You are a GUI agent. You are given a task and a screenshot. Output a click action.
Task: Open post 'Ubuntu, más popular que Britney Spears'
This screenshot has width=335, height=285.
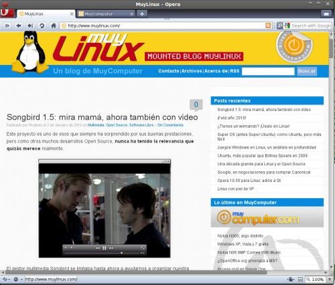(263, 156)
